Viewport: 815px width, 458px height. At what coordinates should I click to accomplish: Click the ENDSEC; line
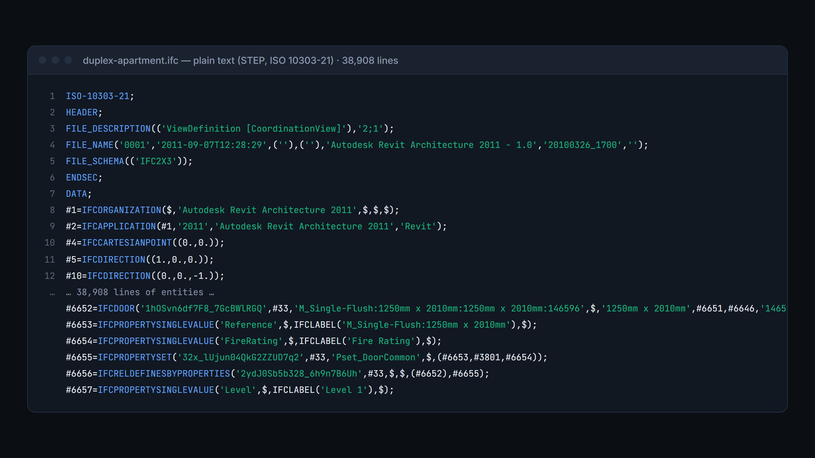(x=84, y=177)
